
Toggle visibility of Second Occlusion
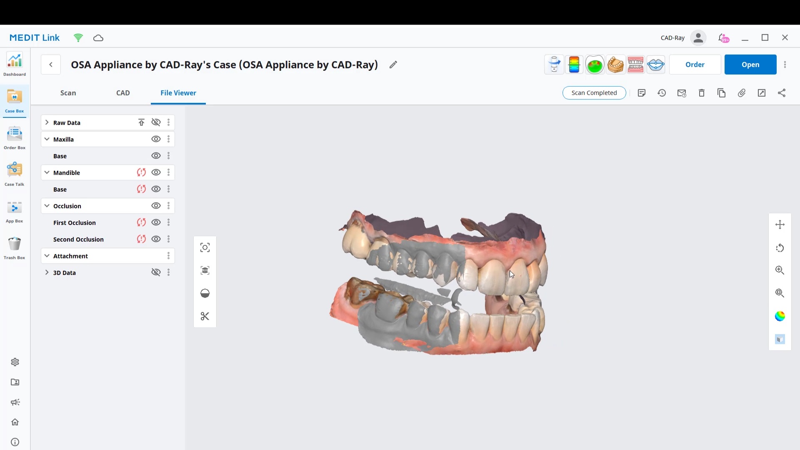pyautogui.click(x=156, y=239)
